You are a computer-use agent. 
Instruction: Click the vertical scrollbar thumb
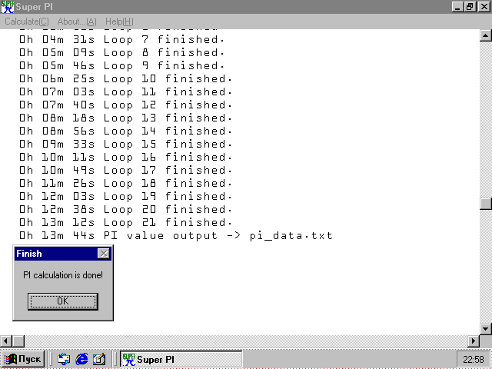[485, 204]
